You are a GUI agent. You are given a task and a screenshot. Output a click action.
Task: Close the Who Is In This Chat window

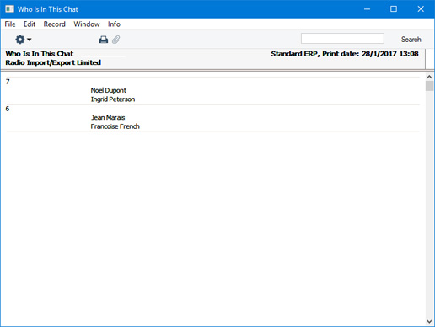click(x=421, y=9)
